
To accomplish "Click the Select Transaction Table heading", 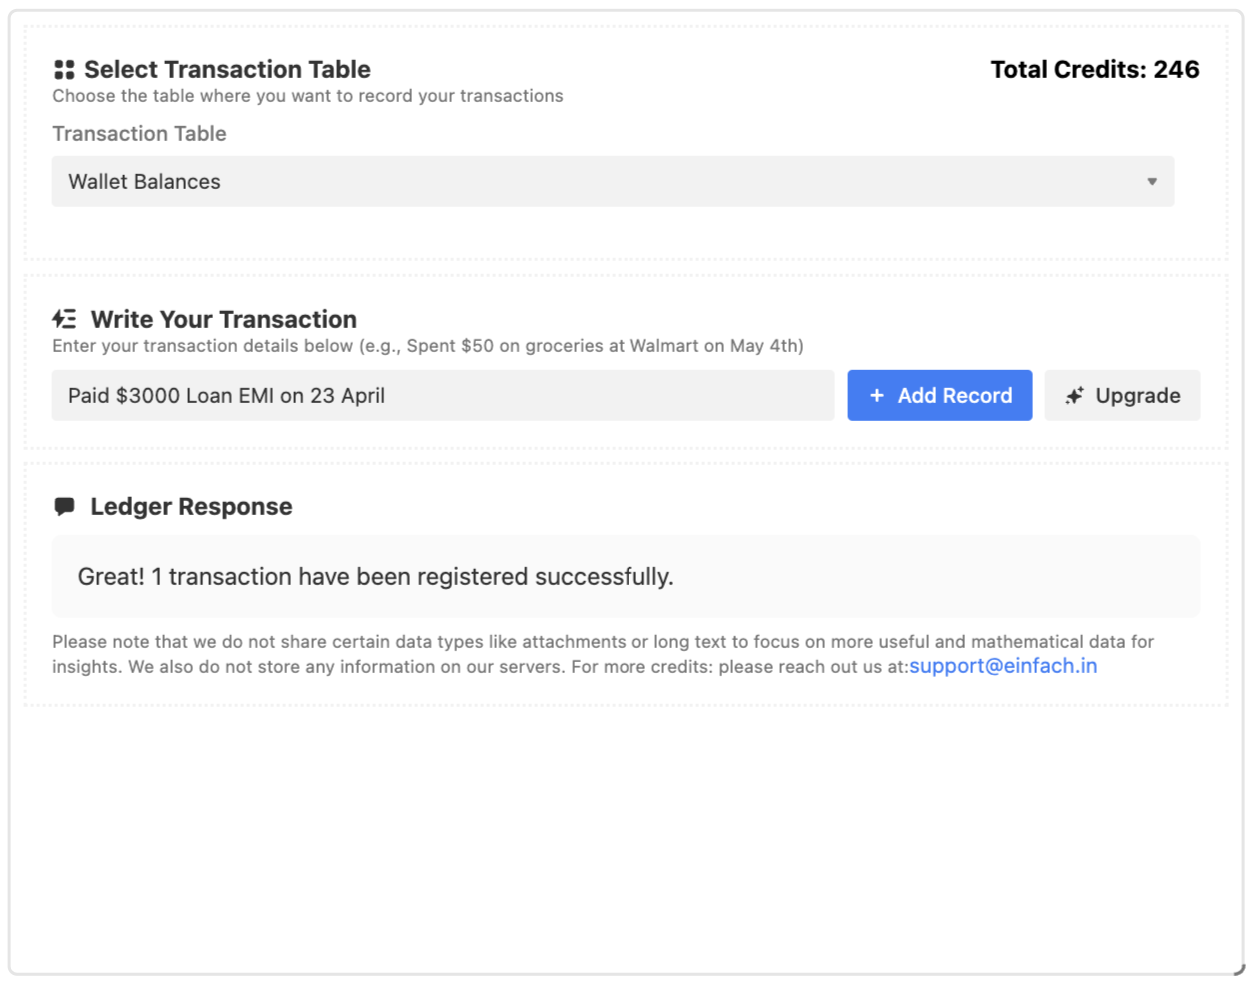I will pyautogui.click(x=227, y=70).
